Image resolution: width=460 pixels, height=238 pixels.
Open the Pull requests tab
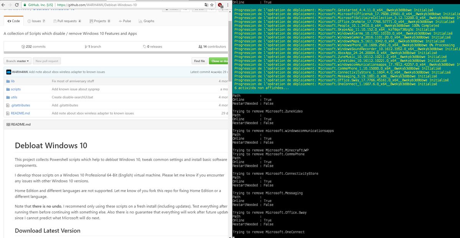(67, 21)
